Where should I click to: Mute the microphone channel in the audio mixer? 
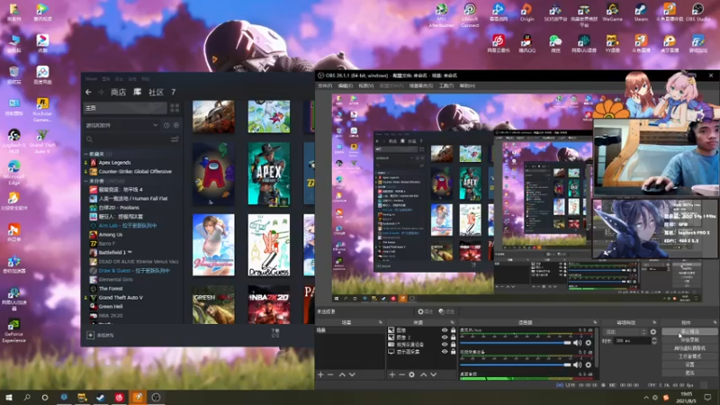coord(578,343)
